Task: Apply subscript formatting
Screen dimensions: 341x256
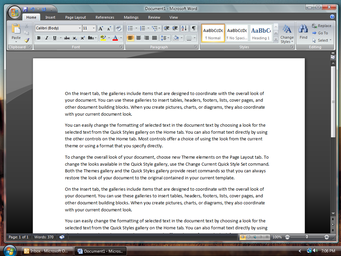Action: point(75,38)
